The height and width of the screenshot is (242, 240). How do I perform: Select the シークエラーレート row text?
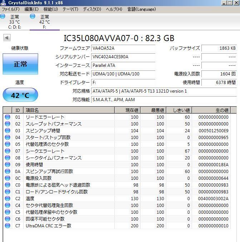tap(45, 151)
